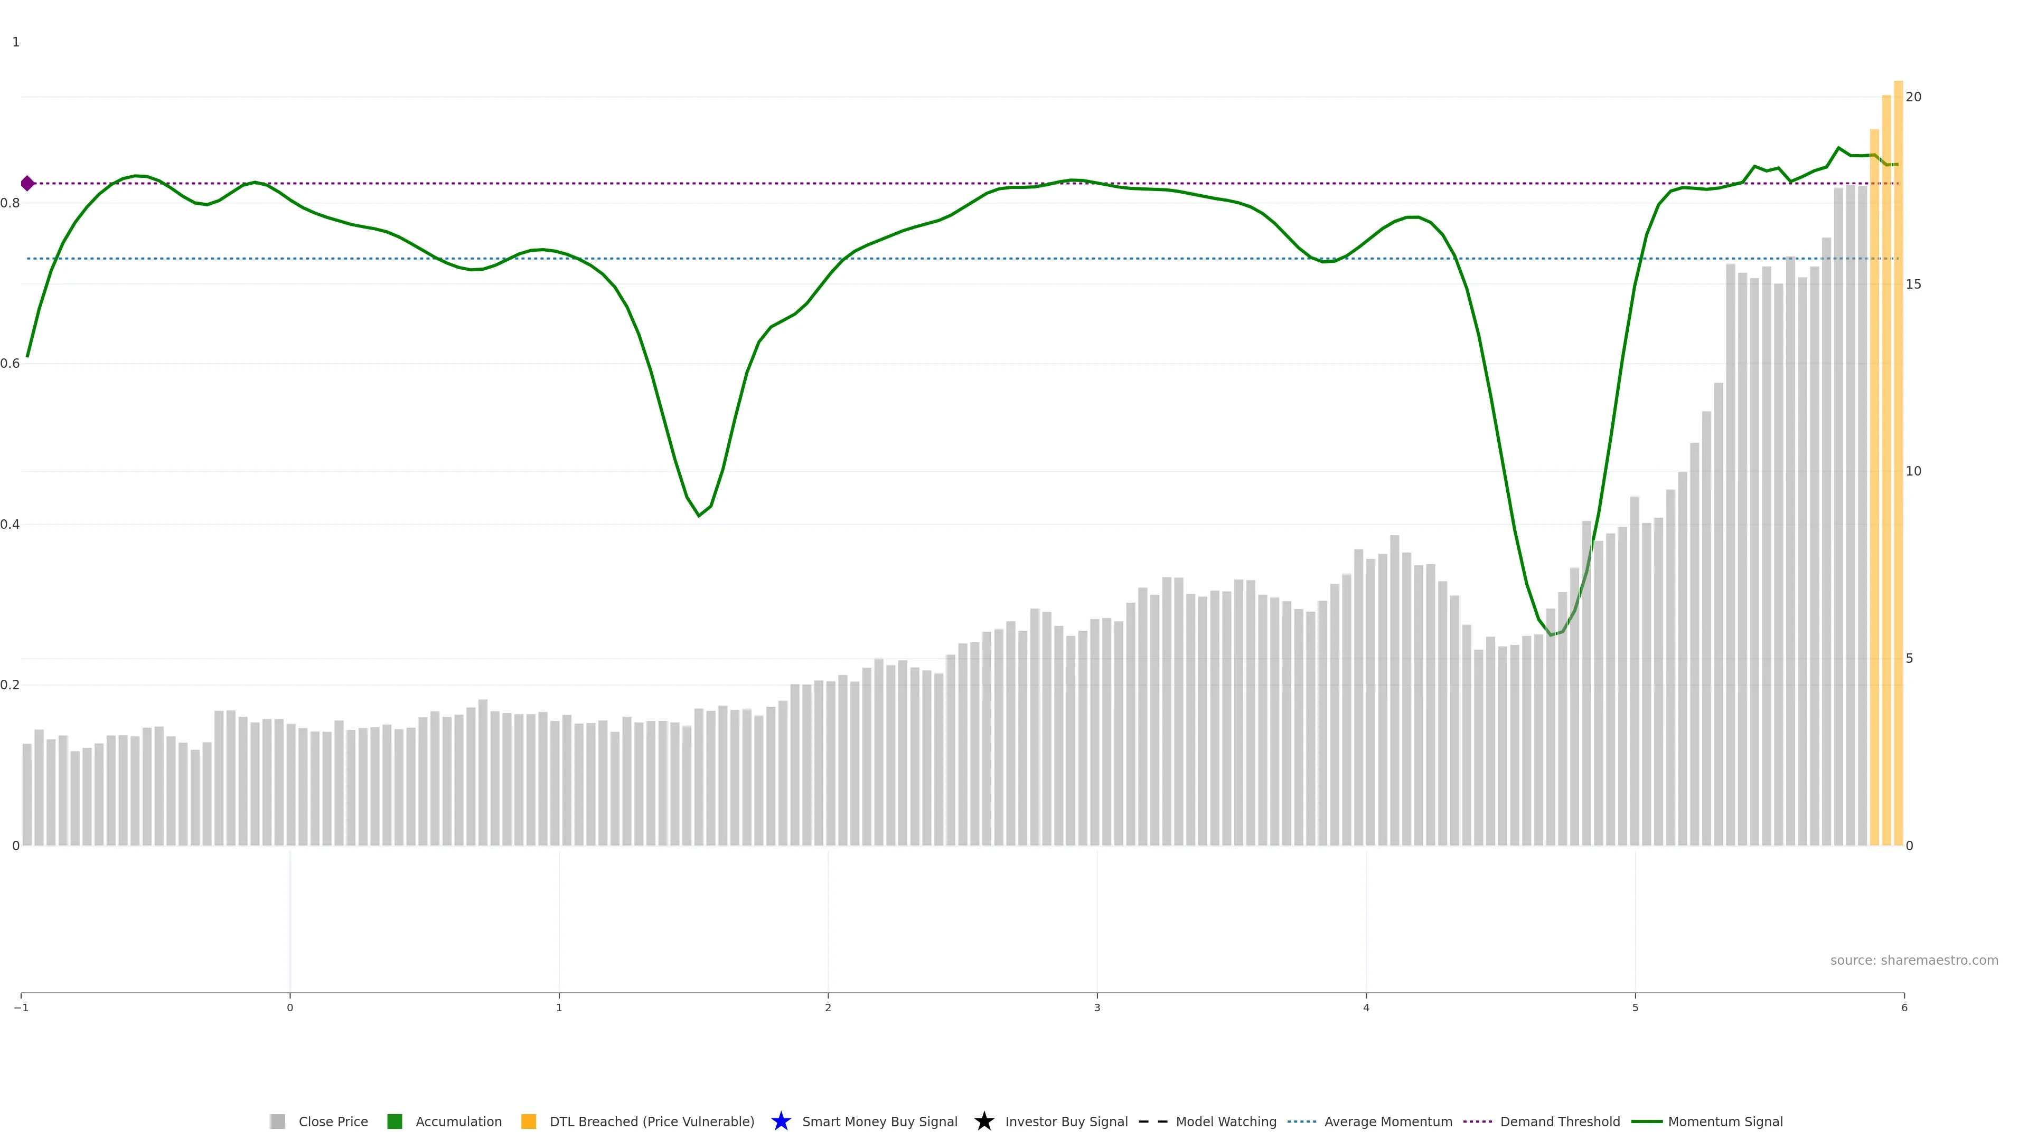Click the gray Close Price legend swatch
The height and width of the screenshot is (1140, 2028).
(277, 1121)
